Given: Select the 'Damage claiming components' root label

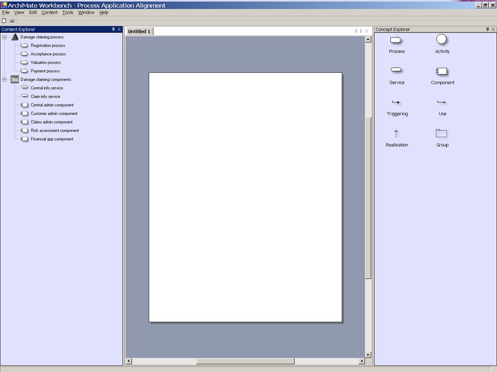Looking at the screenshot, I should (46, 80).
